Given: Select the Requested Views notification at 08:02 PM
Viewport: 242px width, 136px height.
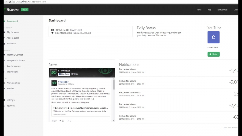Looking at the screenshot, I should click(178, 106).
